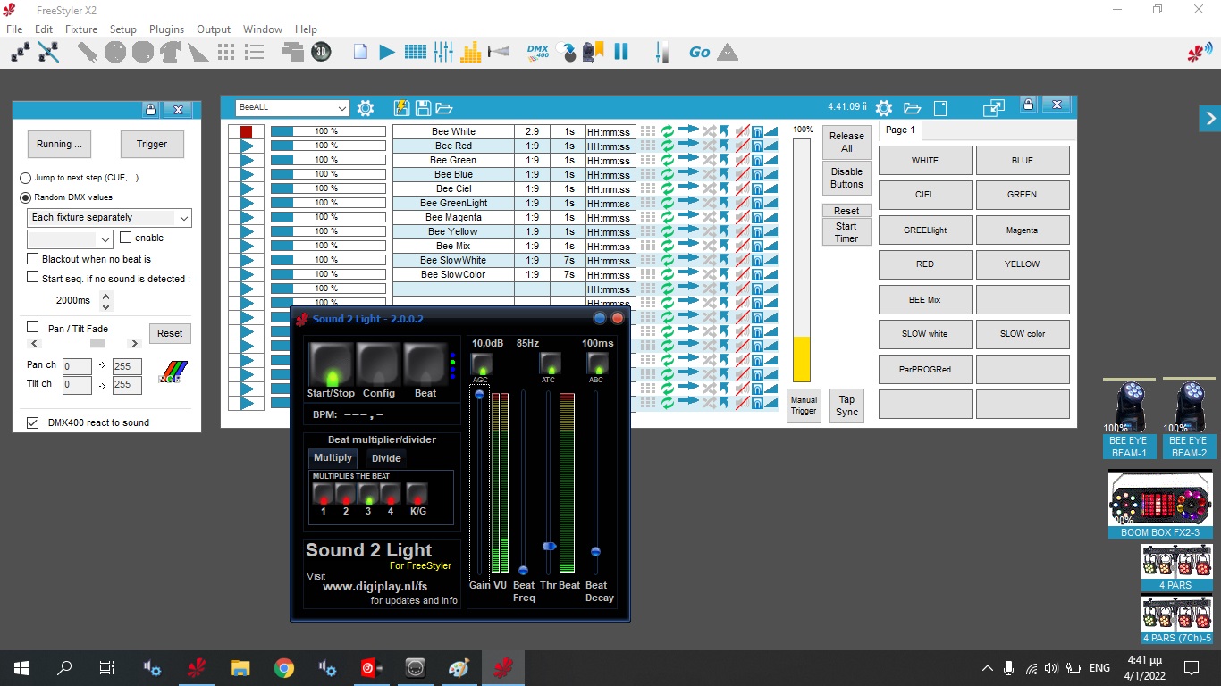The image size is (1221, 686).
Task: Play the Bee SlowColor cue
Action: coord(247,274)
